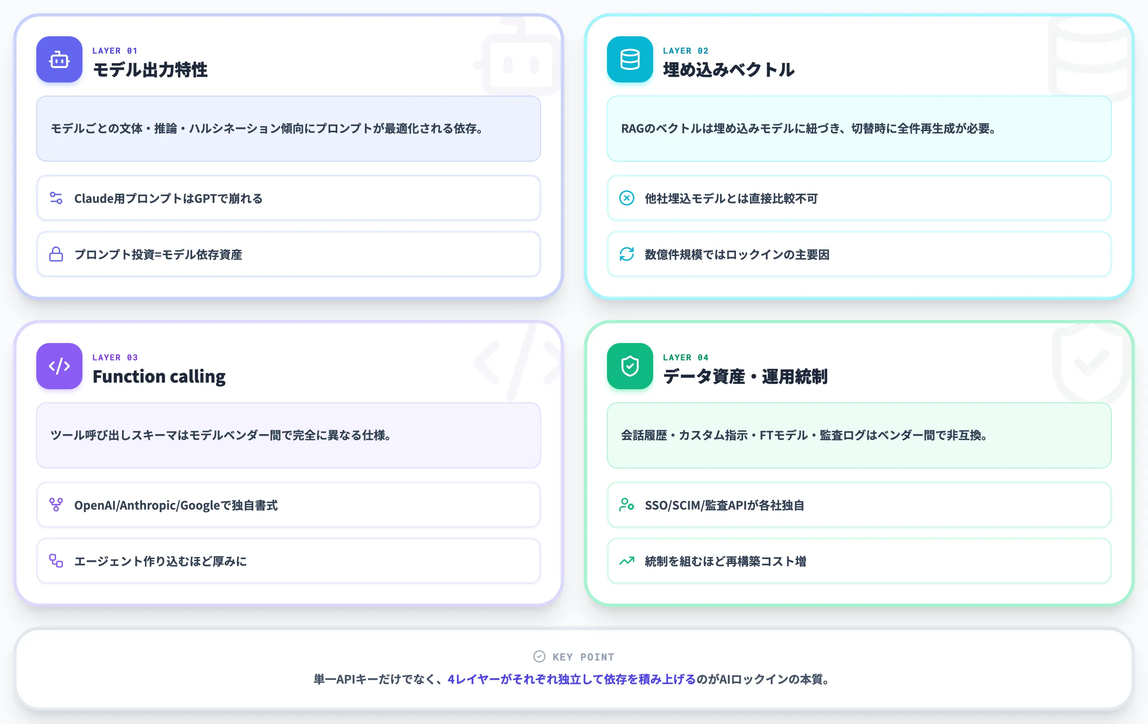Click the shield check icon for Layer 04
This screenshot has height=724, width=1148.
click(x=630, y=366)
